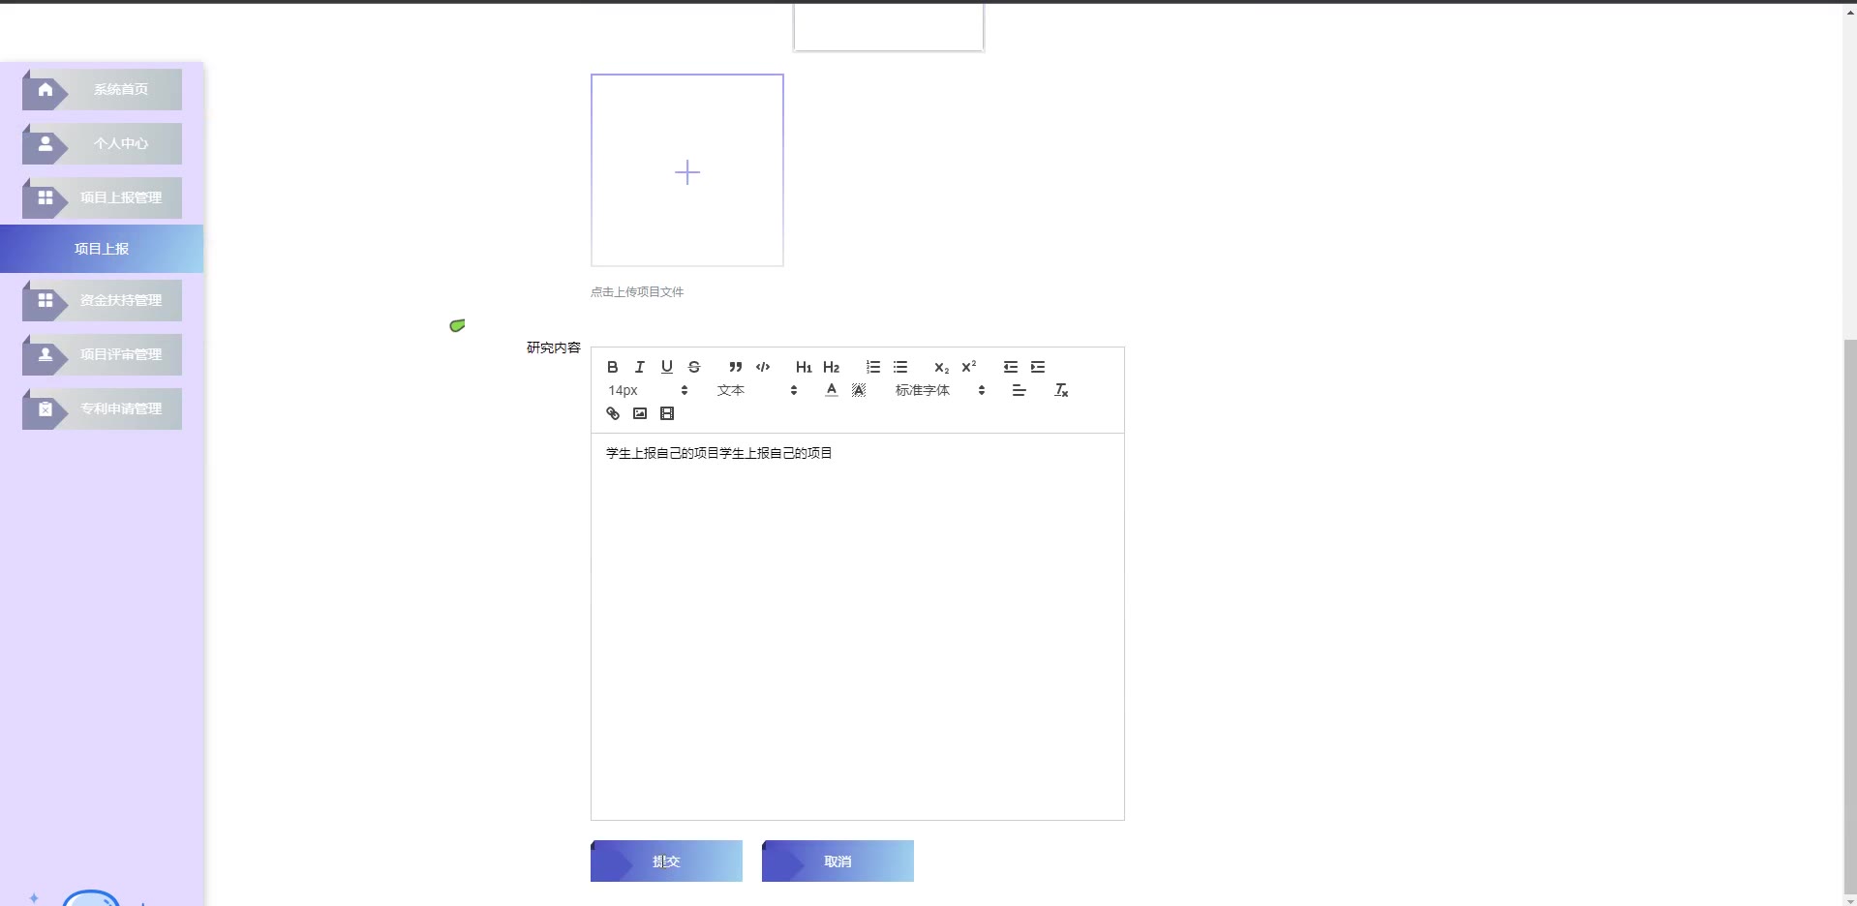Create a bulleted list
This screenshot has height=906, width=1857.
(x=900, y=367)
